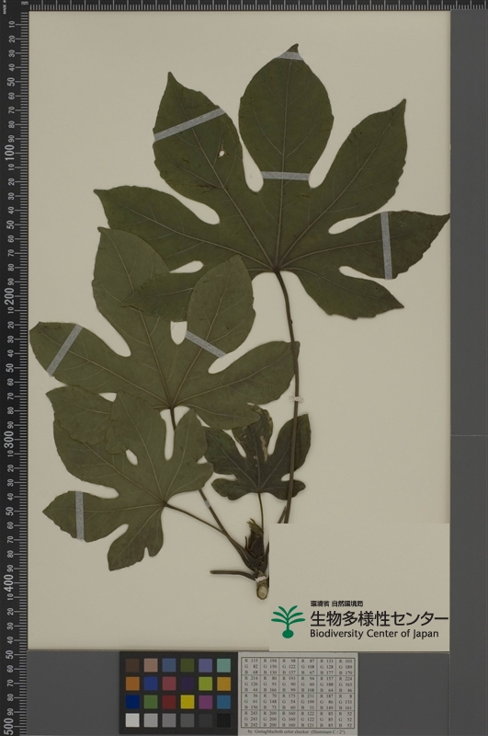488x736 pixels.
Task: Click the cut stem base of the specimen
Action: [x=262, y=588]
